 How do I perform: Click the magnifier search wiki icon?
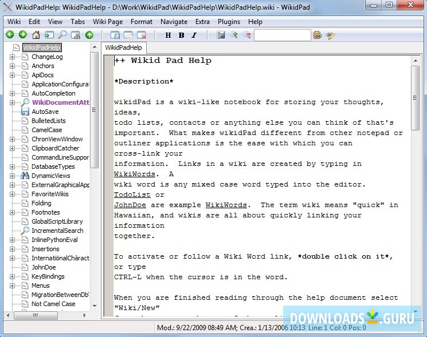click(x=62, y=35)
